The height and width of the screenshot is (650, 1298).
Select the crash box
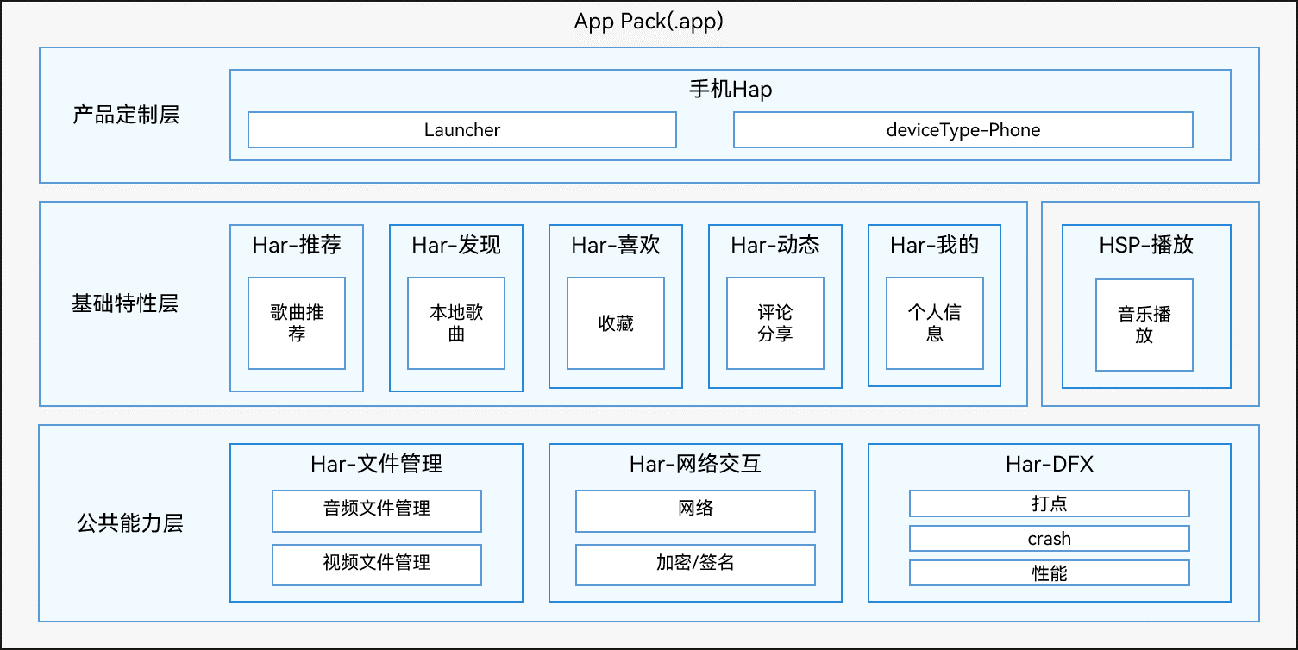1050,539
